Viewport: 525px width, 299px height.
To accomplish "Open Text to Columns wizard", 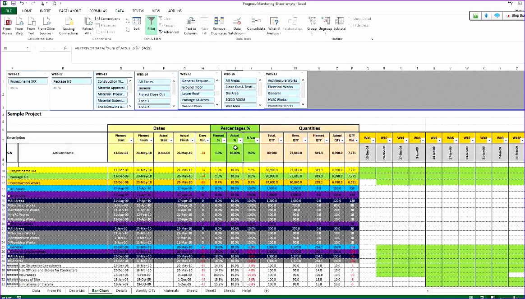I will pyautogui.click(x=190, y=26).
